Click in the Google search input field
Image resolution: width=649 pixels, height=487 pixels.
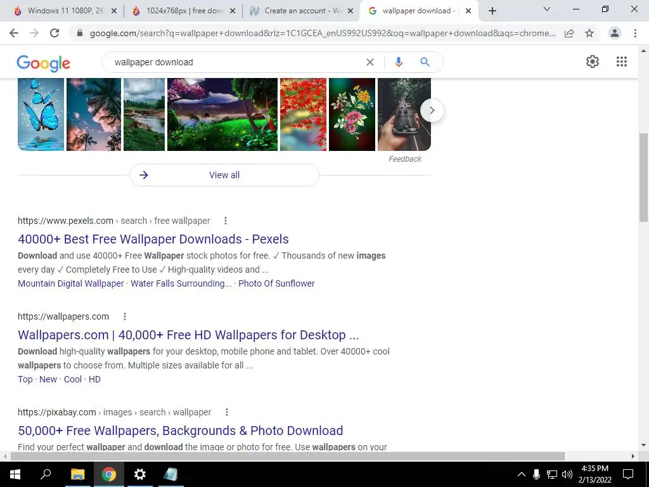tap(236, 62)
